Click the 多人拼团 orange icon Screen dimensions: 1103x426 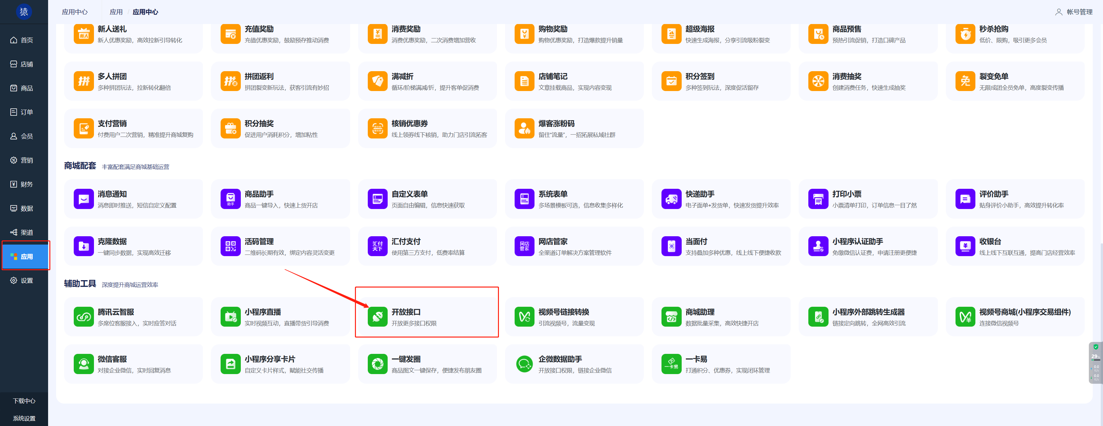click(x=83, y=81)
